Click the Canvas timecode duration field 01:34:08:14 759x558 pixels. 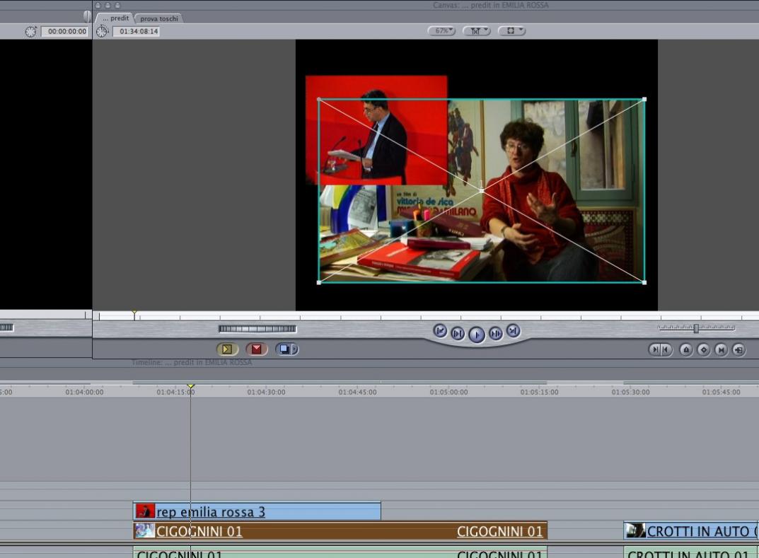point(136,31)
